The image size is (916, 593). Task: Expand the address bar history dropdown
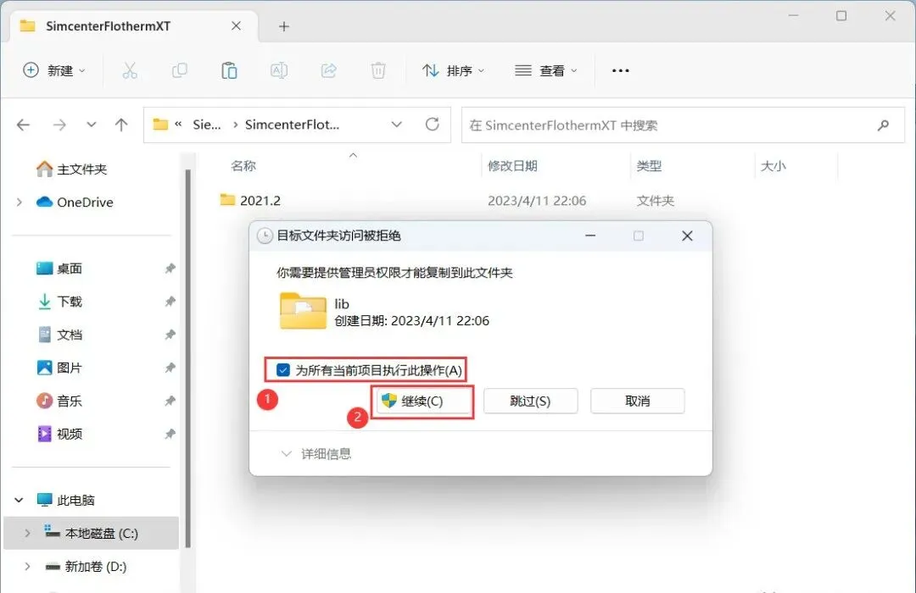[397, 125]
